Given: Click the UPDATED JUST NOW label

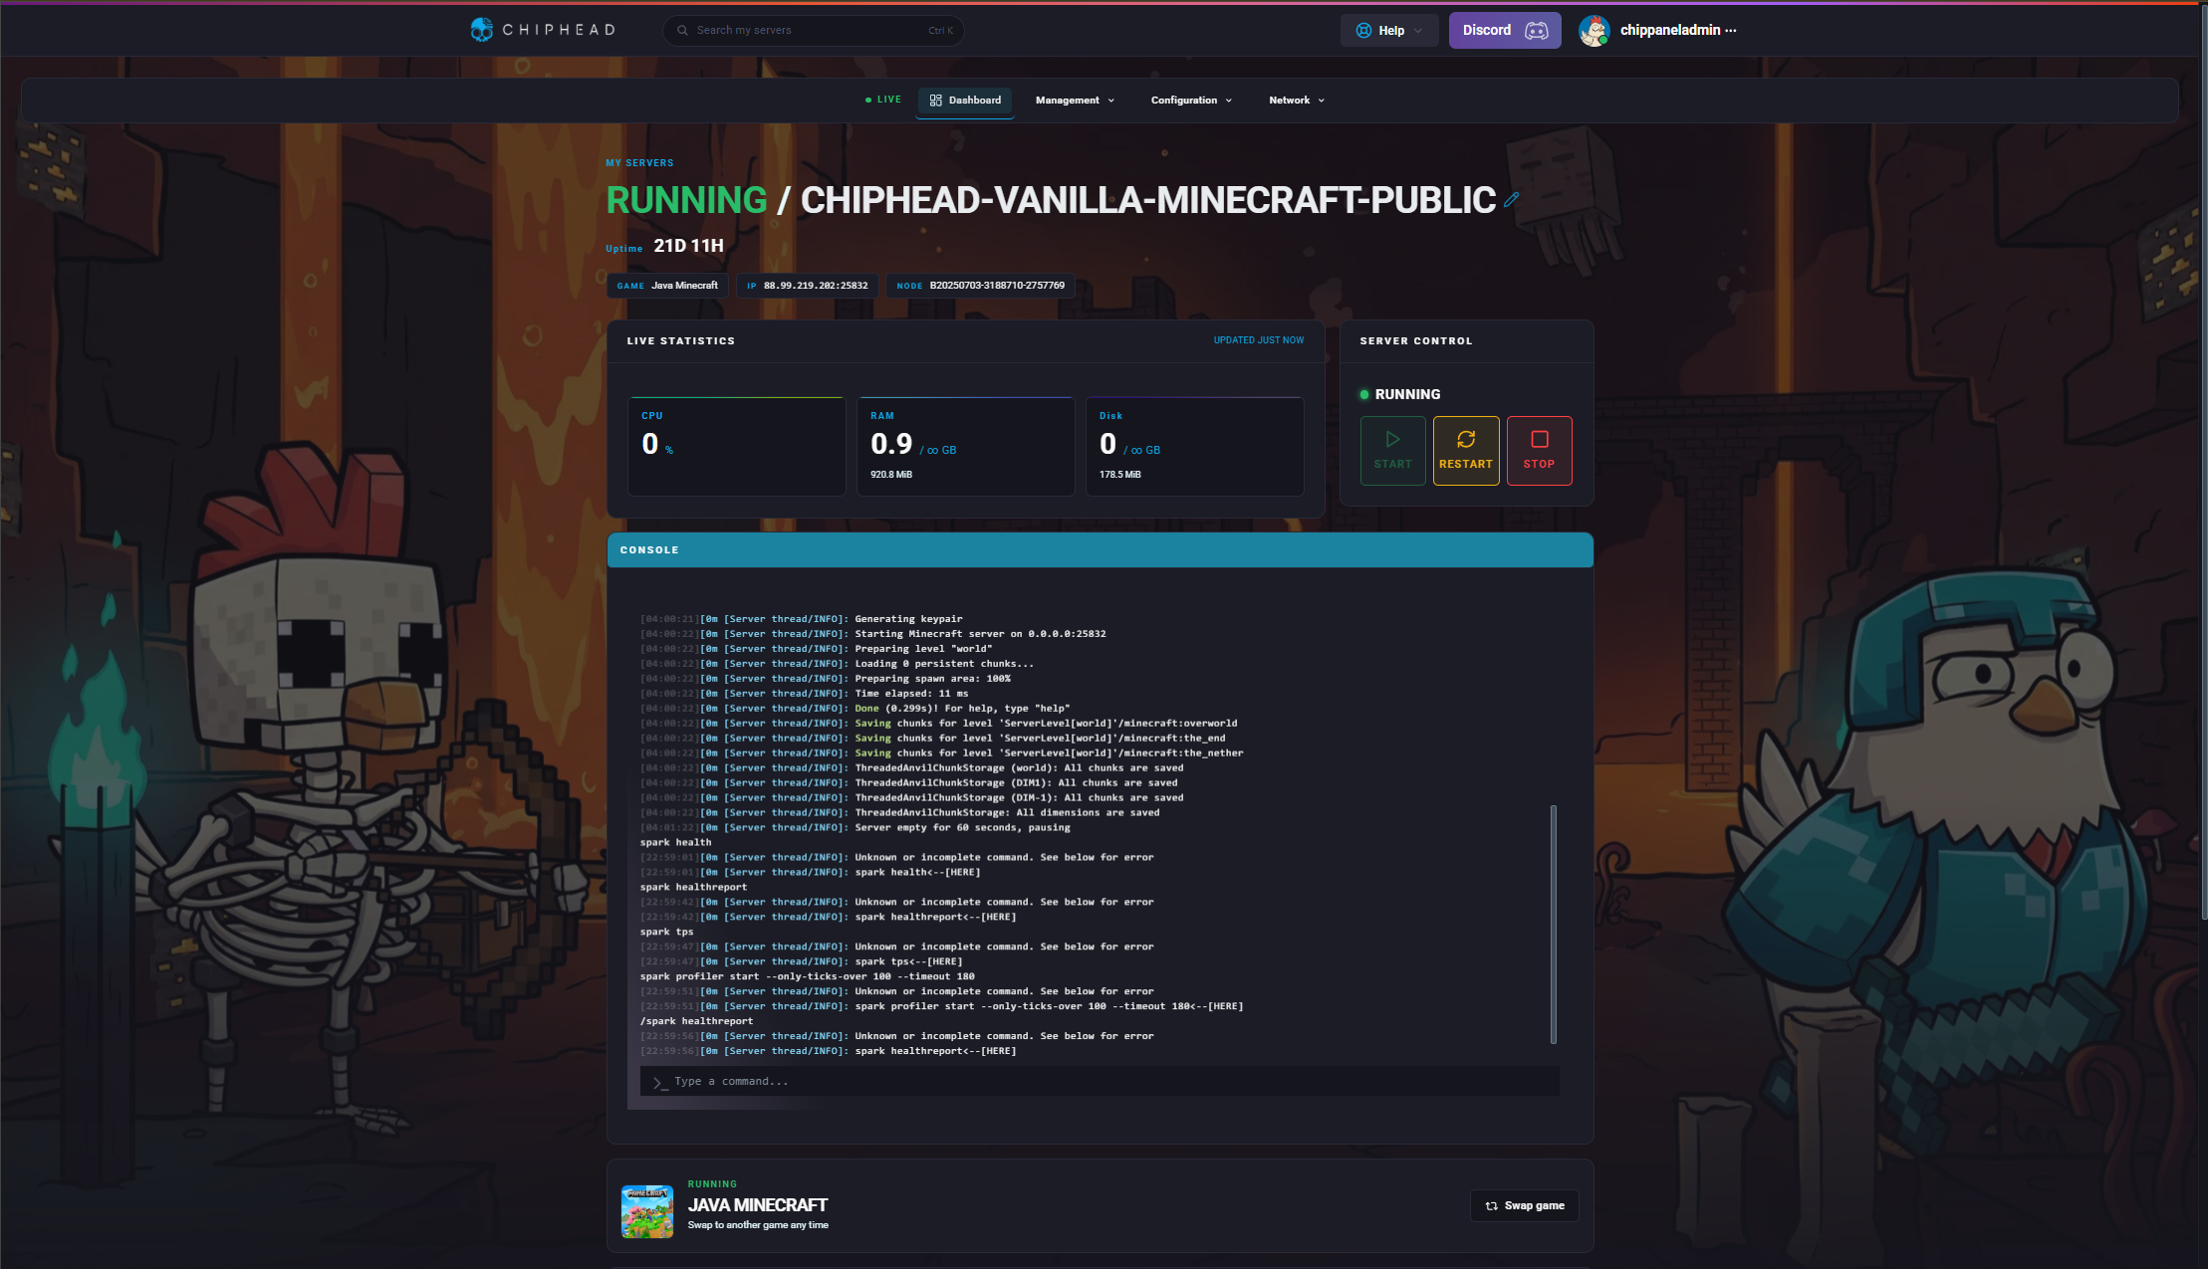Looking at the screenshot, I should [x=1259, y=340].
